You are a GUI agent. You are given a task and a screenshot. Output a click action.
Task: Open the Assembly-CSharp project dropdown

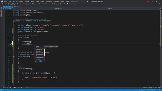(x=29, y=9)
